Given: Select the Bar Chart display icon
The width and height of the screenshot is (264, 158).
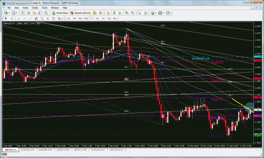Looking at the screenshot, I should point(108,13).
